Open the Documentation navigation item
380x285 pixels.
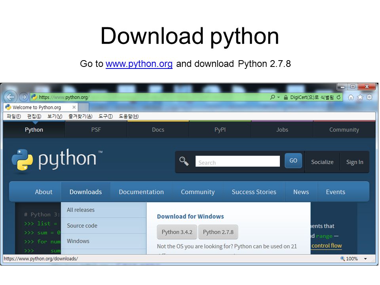point(141,192)
